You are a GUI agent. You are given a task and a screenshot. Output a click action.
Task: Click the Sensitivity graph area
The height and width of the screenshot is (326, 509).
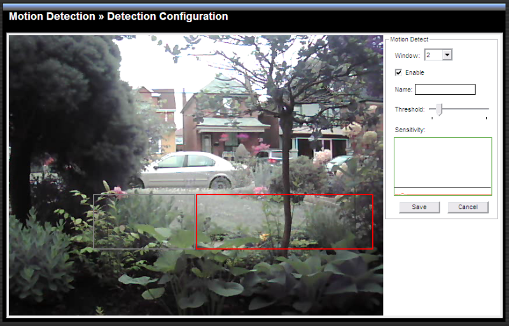[443, 166]
